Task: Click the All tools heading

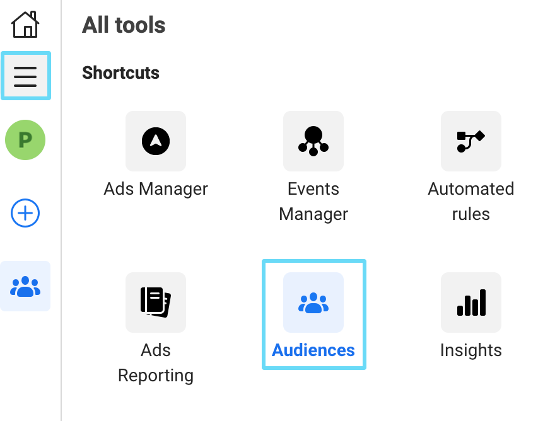Action: (x=123, y=25)
